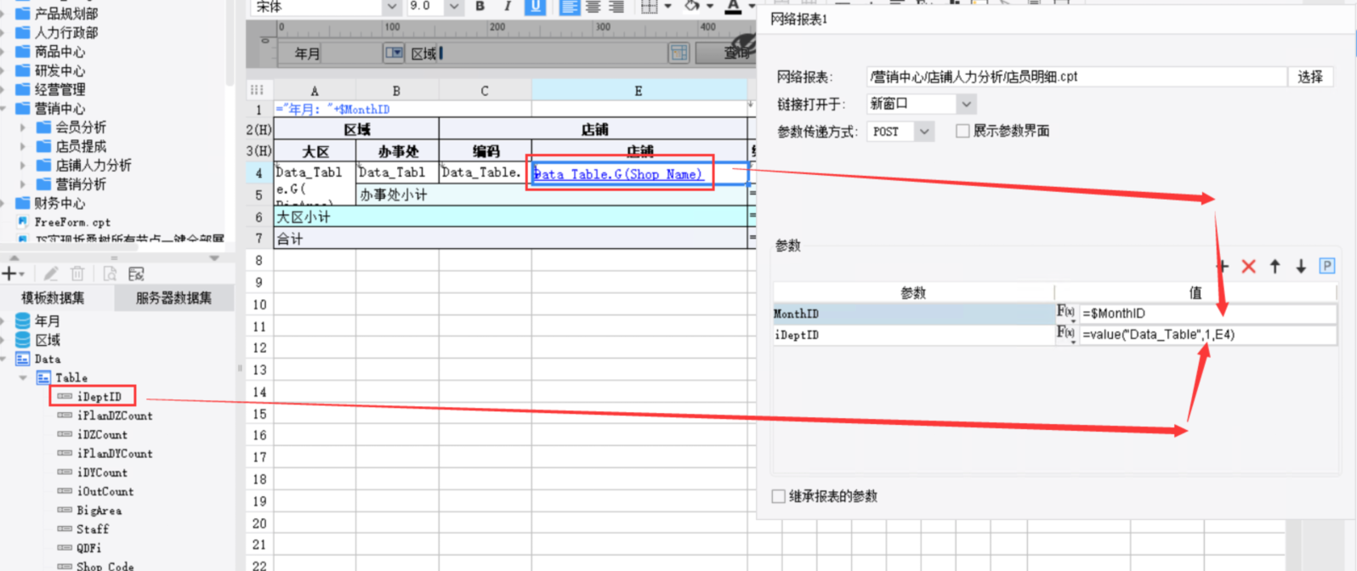Screen dimensions: 1357x571
Task: Open the font color A picker
Action: coord(734,7)
